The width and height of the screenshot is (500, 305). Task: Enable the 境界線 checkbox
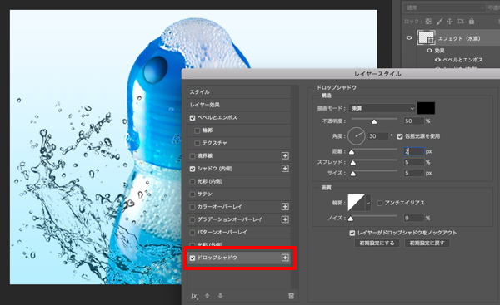pyautogui.click(x=192, y=156)
